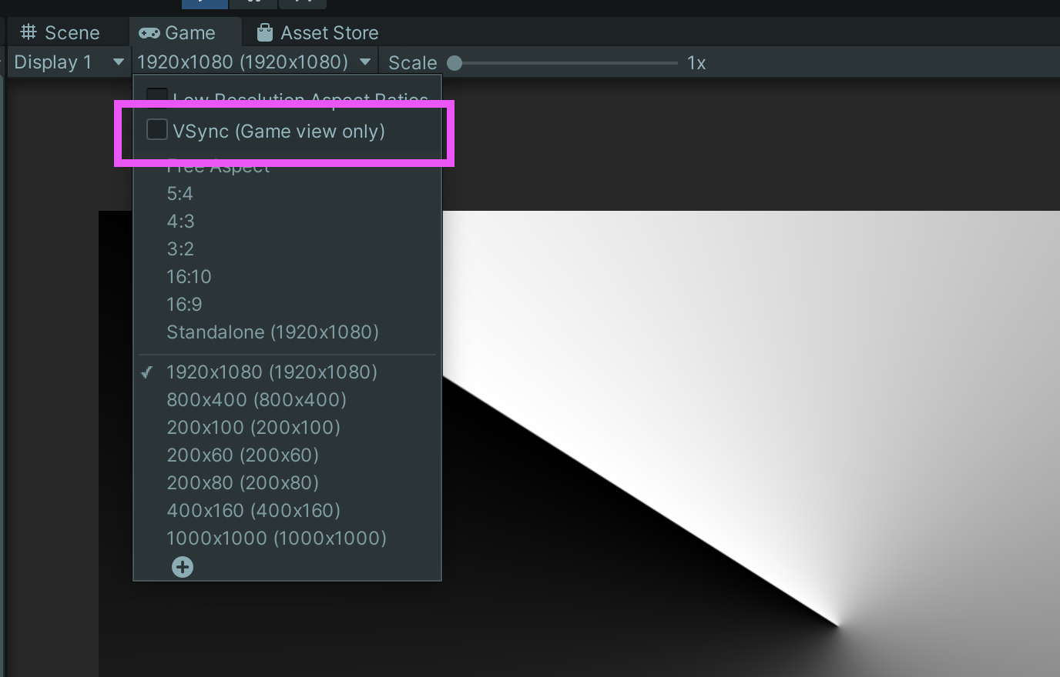Image resolution: width=1060 pixels, height=677 pixels.
Task: Click the Pause button in the top toolbar
Action: (253, 2)
